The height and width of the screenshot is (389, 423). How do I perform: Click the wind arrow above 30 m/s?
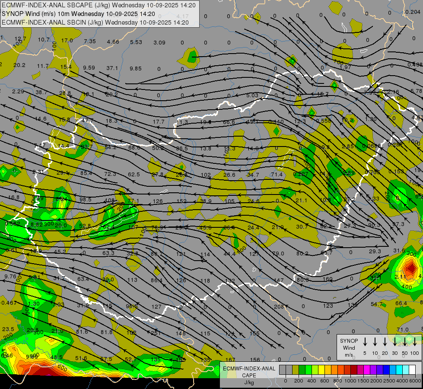coord(394,341)
